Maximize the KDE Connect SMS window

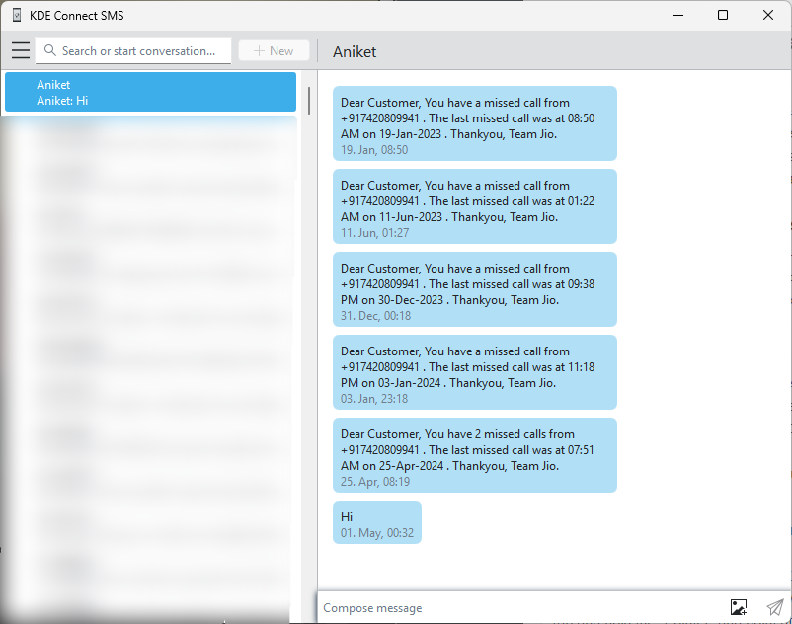pyautogui.click(x=723, y=16)
